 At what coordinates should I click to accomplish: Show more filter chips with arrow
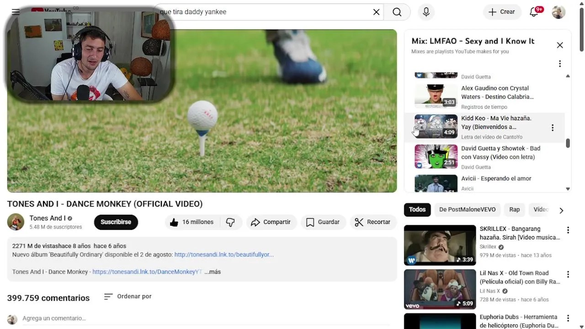[x=561, y=210]
